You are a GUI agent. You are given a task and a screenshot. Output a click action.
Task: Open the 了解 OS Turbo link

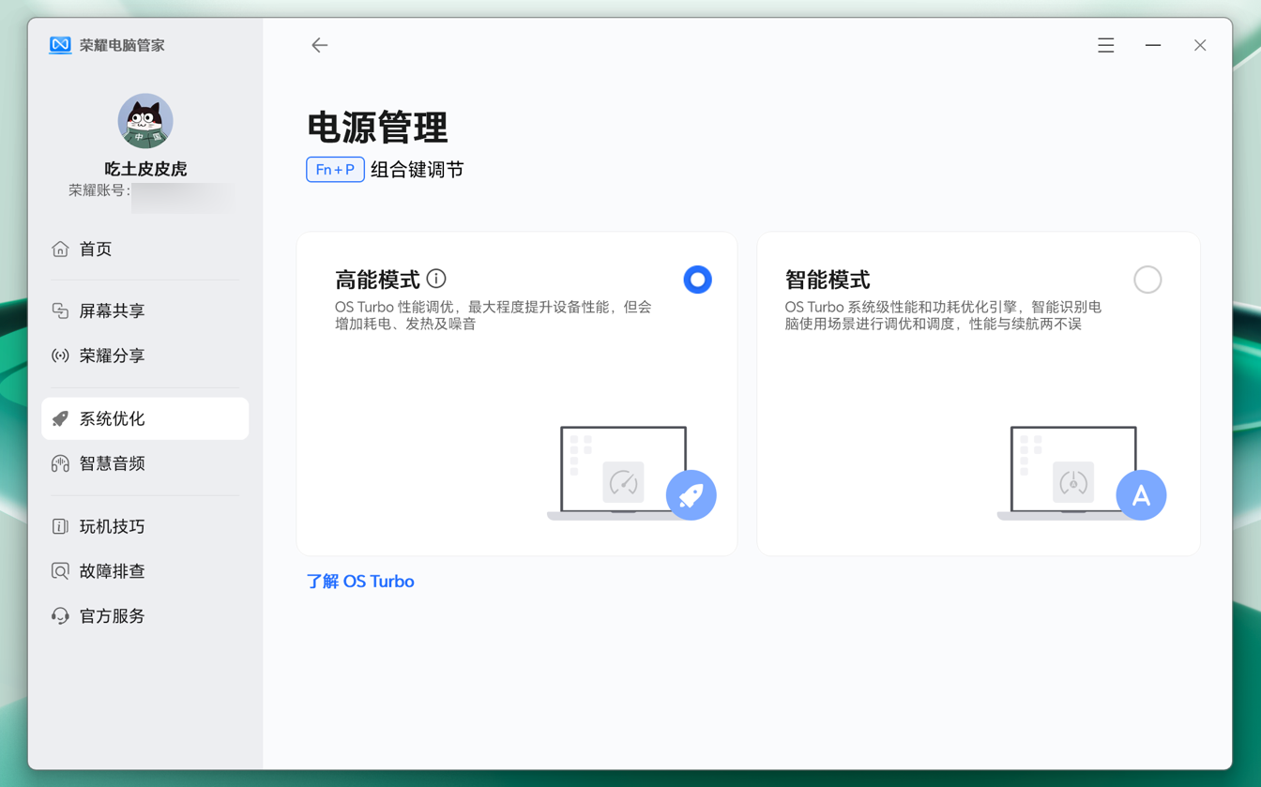click(360, 582)
